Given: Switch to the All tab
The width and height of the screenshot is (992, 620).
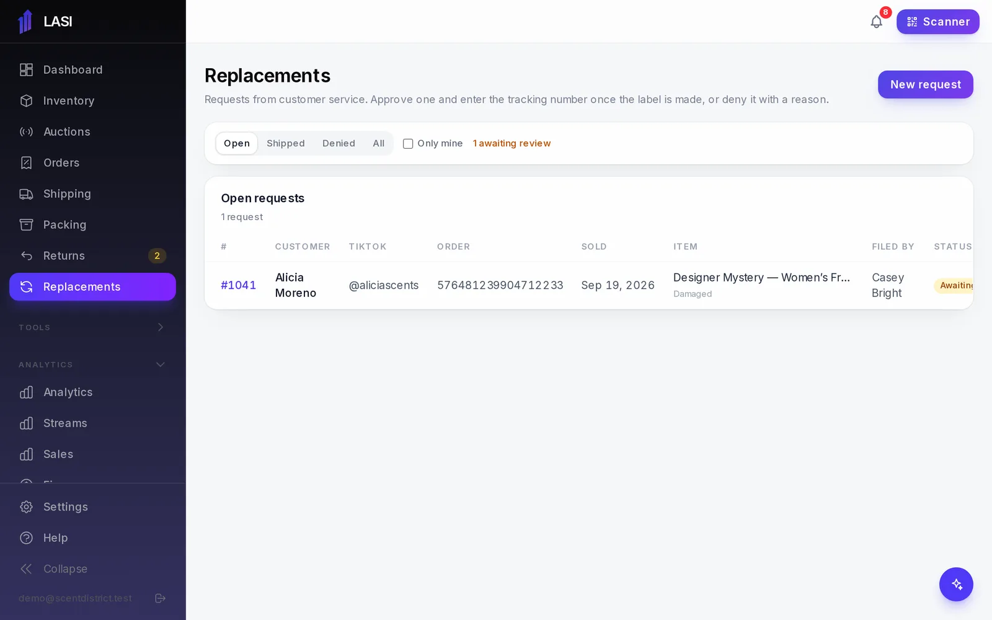Looking at the screenshot, I should click(379, 143).
